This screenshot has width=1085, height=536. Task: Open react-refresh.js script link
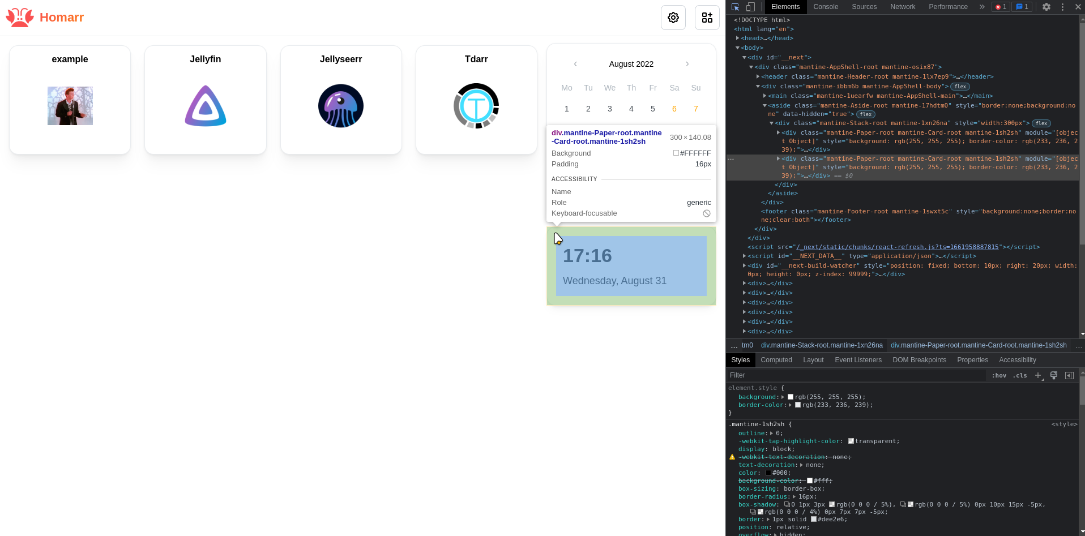pos(897,247)
